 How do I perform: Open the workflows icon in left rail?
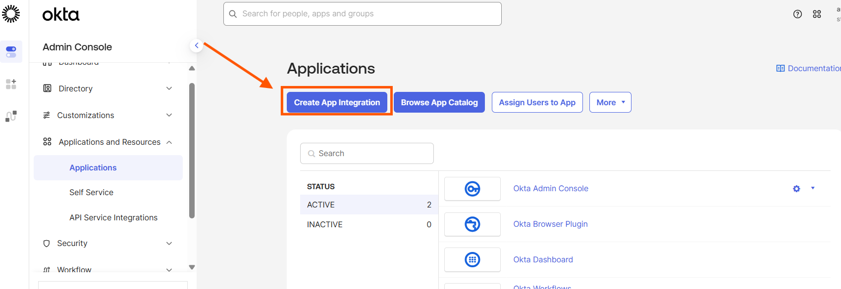tap(11, 116)
